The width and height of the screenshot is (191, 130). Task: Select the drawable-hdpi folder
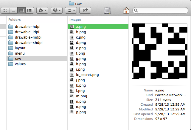pyautogui.click(x=27, y=27)
